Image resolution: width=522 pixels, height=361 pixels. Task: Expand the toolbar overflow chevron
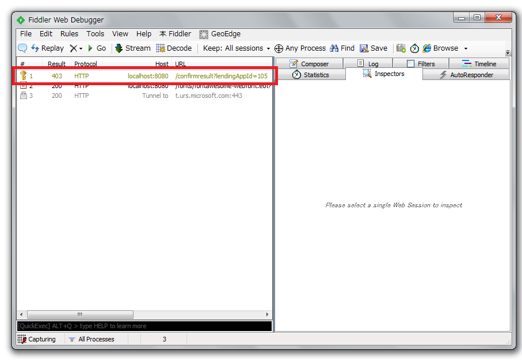tap(508, 52)
